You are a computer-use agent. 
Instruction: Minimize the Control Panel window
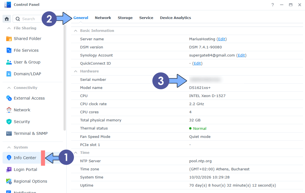(282, 5)
